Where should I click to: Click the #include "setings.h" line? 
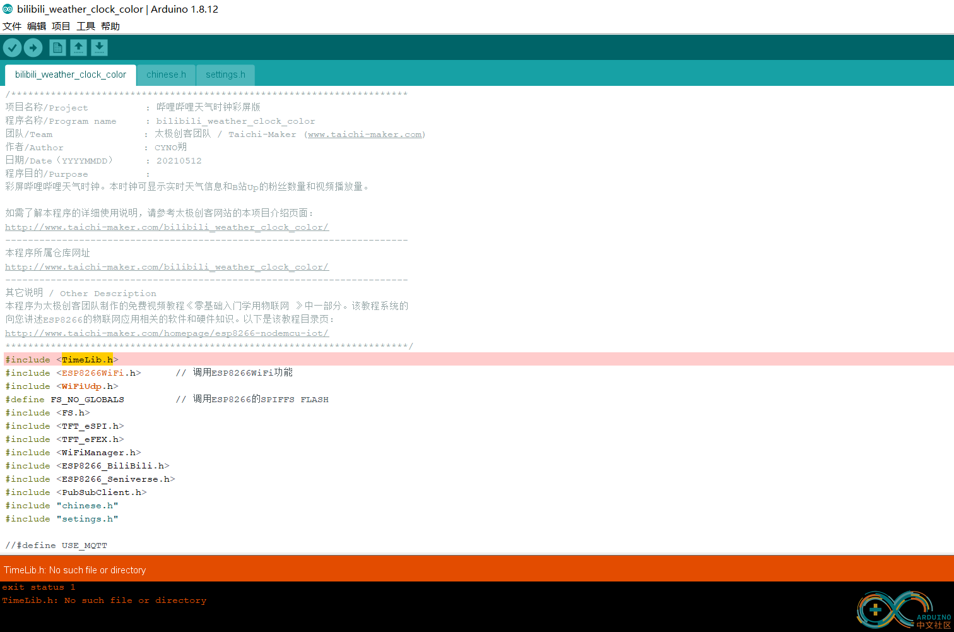tap(62, 519)
